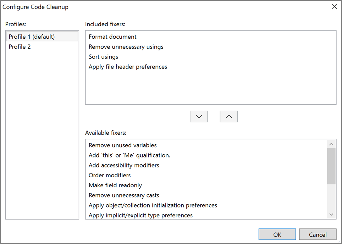Select 'Remove unused variables' in Available fixers
The height and width of the screenshot is (244, 342).
pos(122,145)
